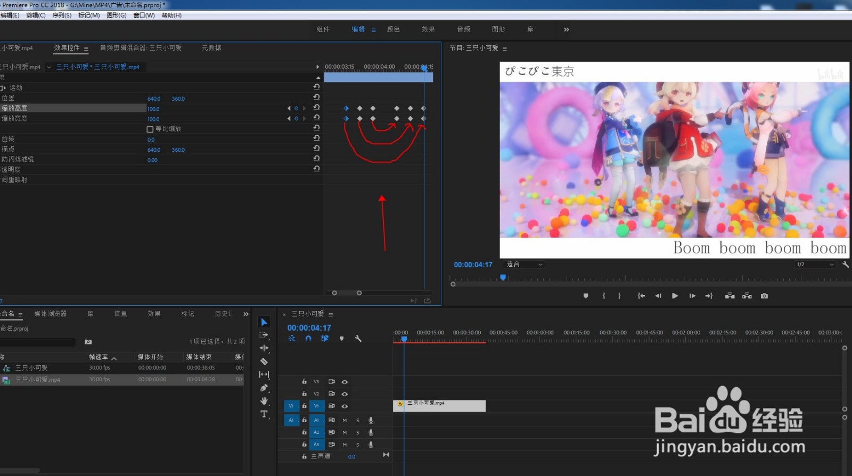Add marker in timeline panel

pyautogui.click(x=342, y=339)
